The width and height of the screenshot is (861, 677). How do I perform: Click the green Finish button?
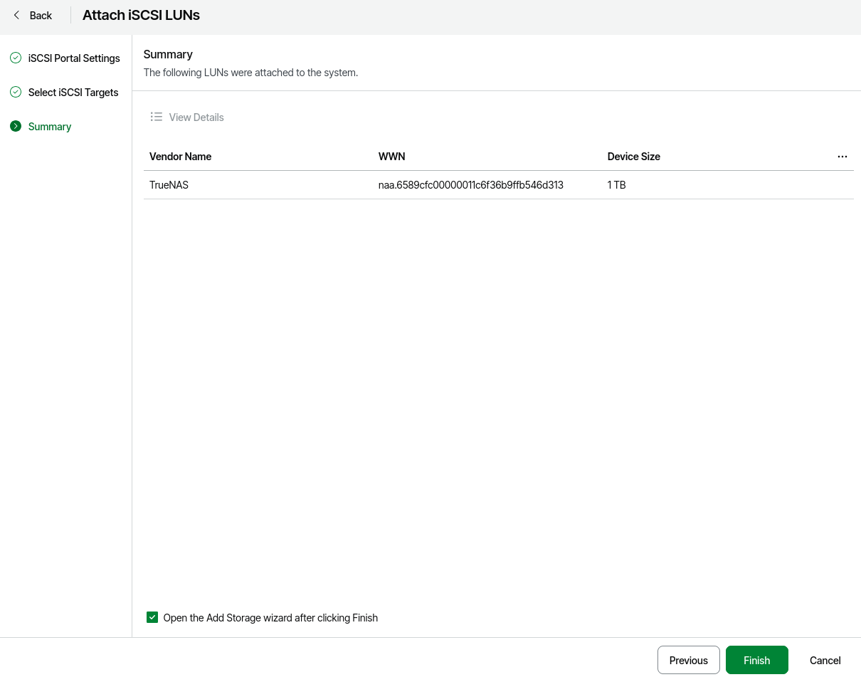click(757, 660)
